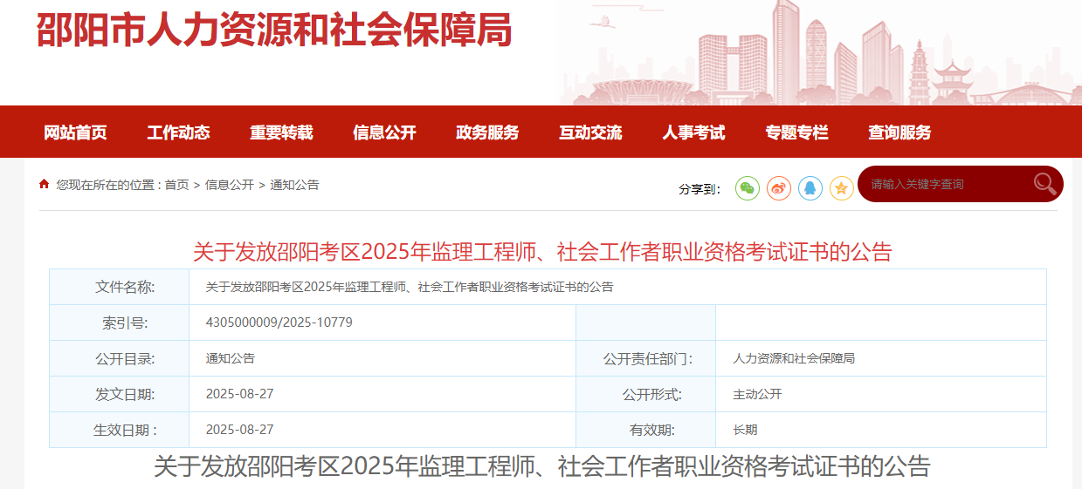Click the 首页 breadcrumb link

click(x=176, y=185)
